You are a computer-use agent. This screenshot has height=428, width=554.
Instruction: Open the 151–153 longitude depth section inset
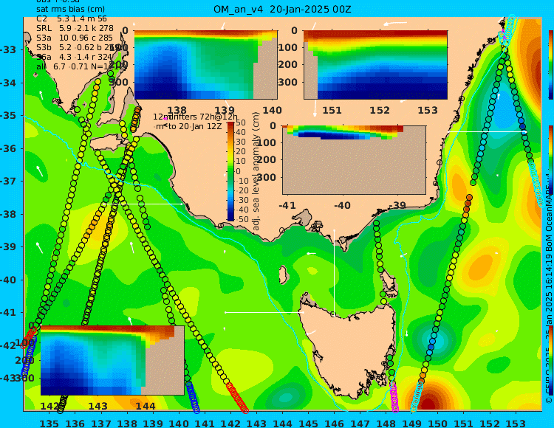click(x=375, y=65)
